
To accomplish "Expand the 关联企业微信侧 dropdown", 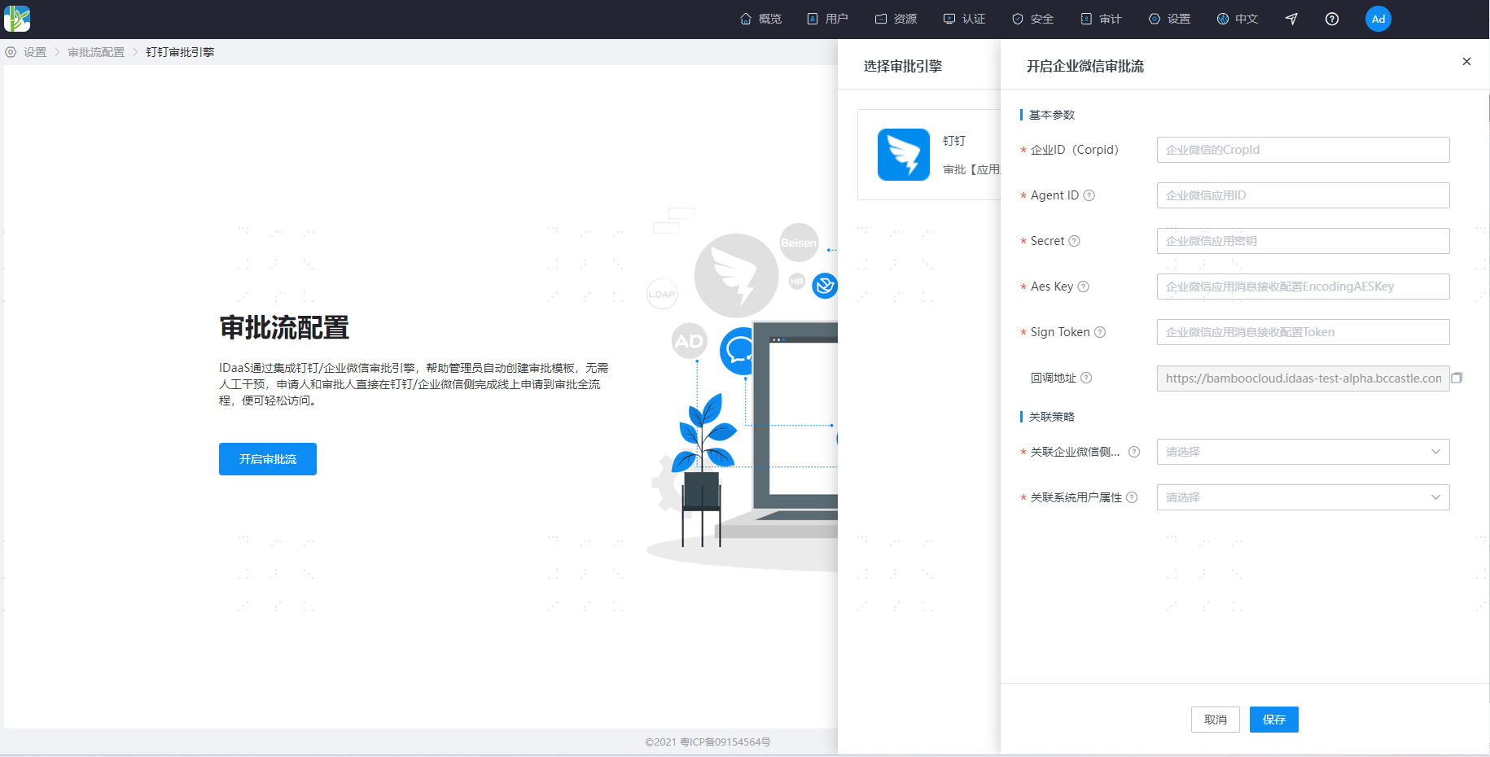I will tap(1303, 452).
